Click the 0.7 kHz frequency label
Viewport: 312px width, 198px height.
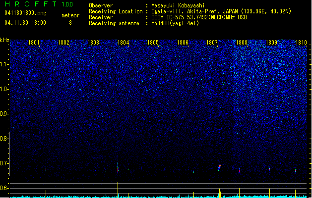(4, 163)
